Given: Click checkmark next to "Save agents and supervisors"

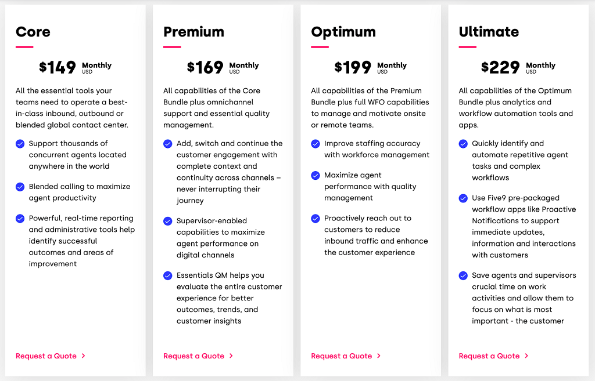Looking at the screenshot, I should click(463, 275).
